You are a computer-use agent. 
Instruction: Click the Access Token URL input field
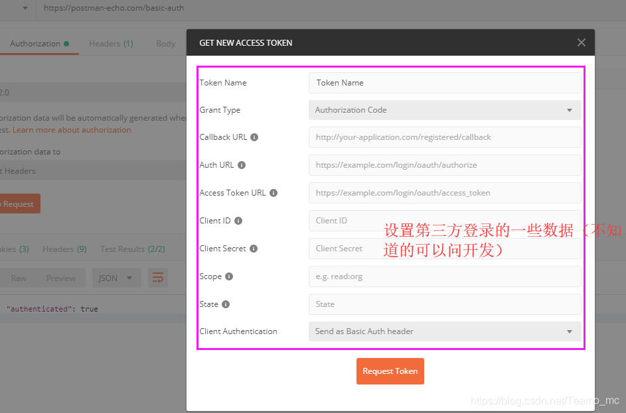[x=445, y=193]
